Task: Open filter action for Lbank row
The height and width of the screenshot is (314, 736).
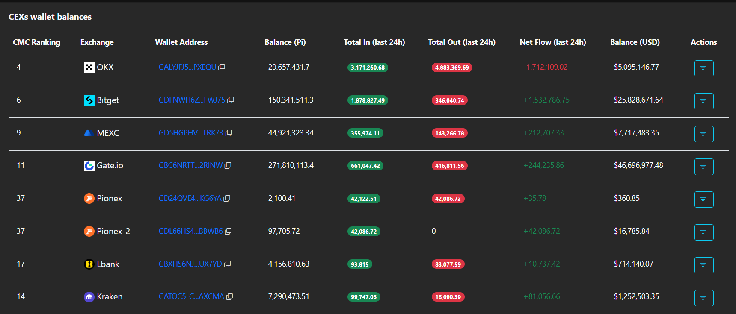Action: (x=704, y=265)
